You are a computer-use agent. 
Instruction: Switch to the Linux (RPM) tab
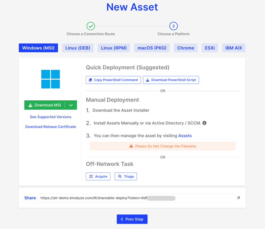114,48
